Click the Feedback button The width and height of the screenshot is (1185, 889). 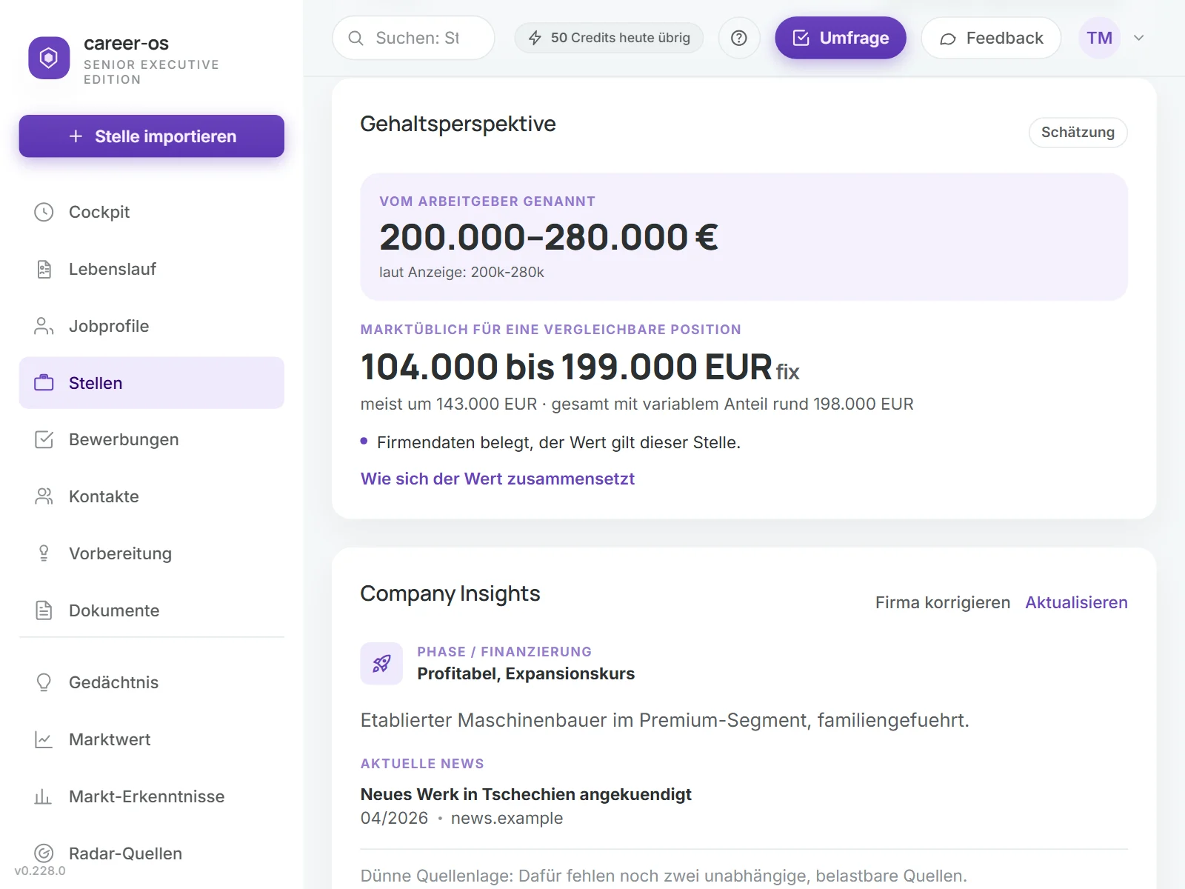click(x=991, y=38)
